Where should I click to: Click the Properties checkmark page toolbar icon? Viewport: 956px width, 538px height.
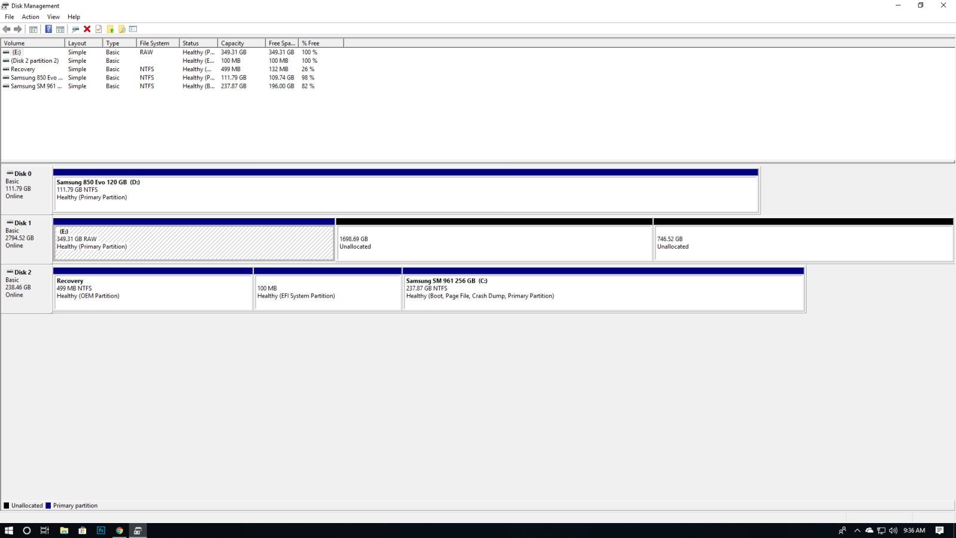click(x=99, y=29)
